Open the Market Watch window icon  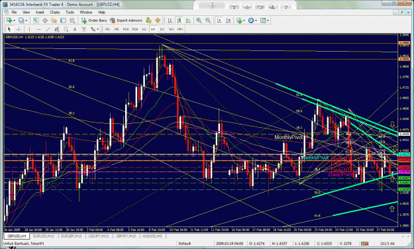36,21
